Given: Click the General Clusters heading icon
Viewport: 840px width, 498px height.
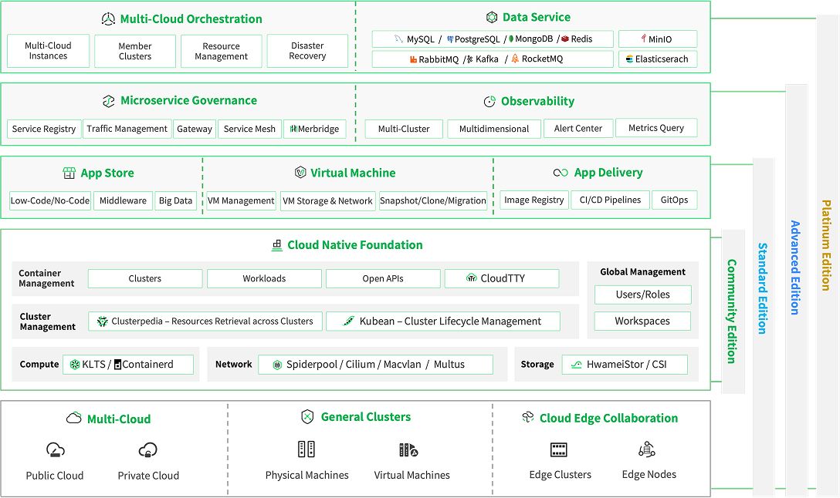Looking at the screenshot, I should [x=307, y=417].
